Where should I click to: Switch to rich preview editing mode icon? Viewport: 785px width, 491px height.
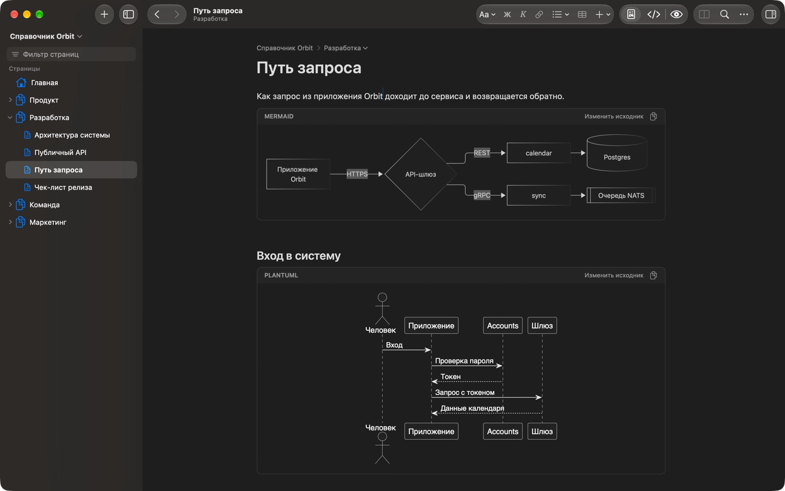click(631, 15)
